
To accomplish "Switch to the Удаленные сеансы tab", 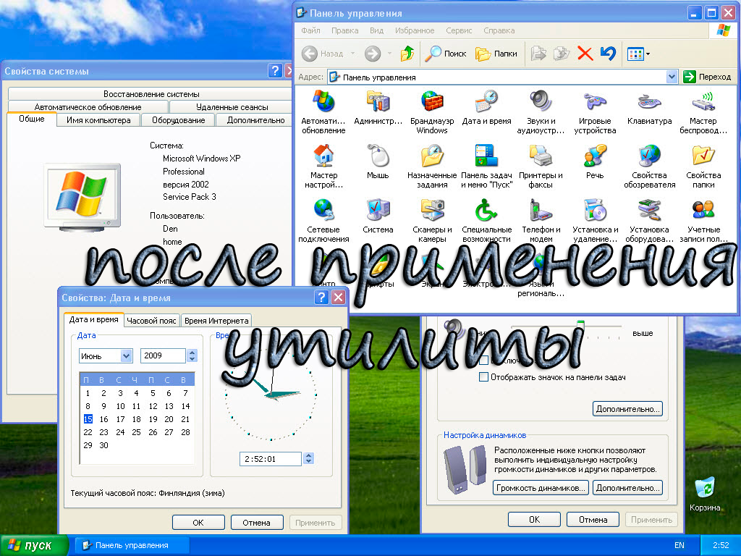I will (232, 107).
